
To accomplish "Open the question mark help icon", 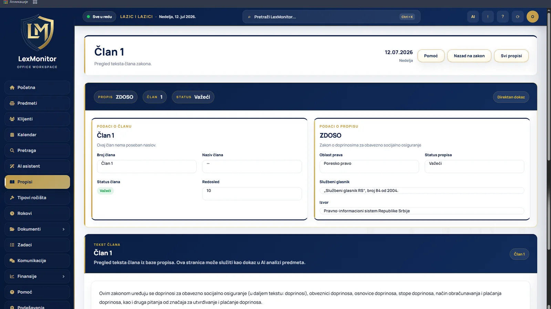I will [503, 16].
